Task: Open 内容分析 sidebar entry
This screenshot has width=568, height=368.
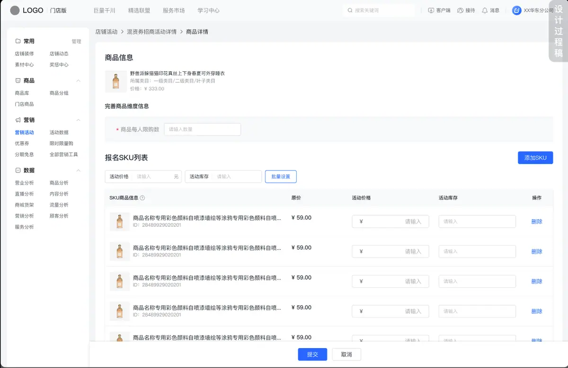Action: [59, 194]
